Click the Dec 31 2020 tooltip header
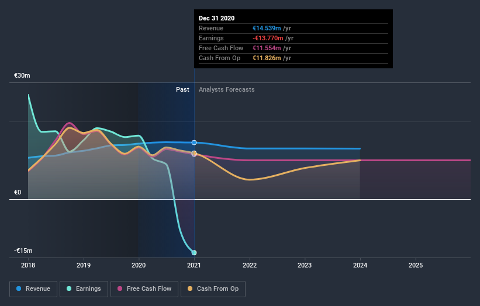The width and height of the screenshot is (480, 306). (216, 18)
